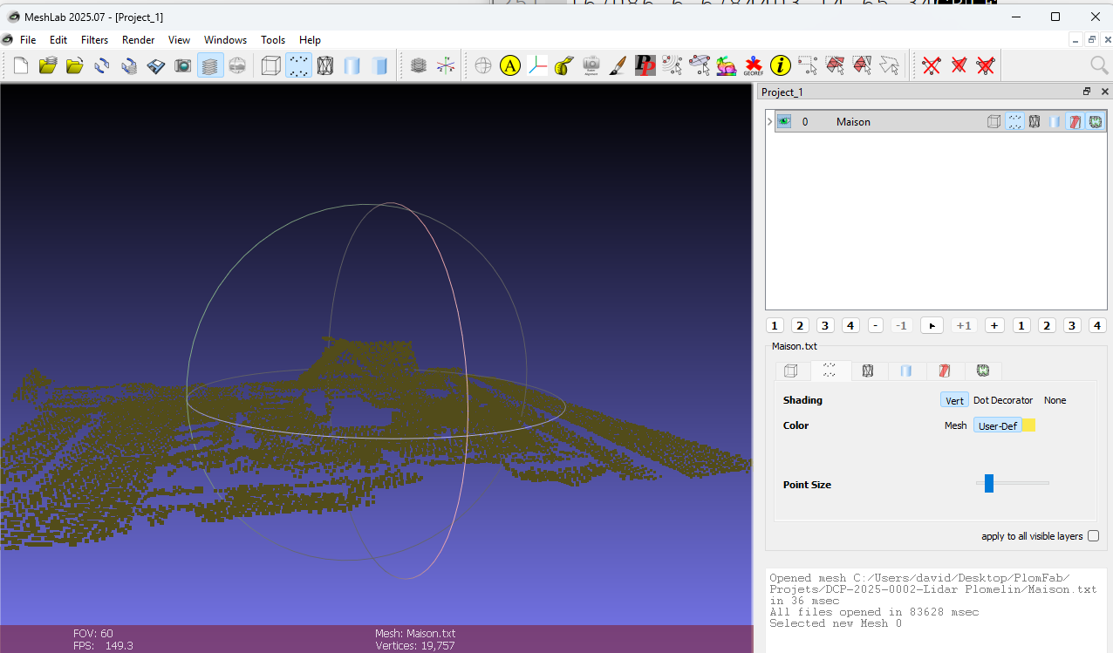The width and height of the screenshot is (1113, 653).
Task: Select the Measuring tool tape icon
Action: coord(564,65)
